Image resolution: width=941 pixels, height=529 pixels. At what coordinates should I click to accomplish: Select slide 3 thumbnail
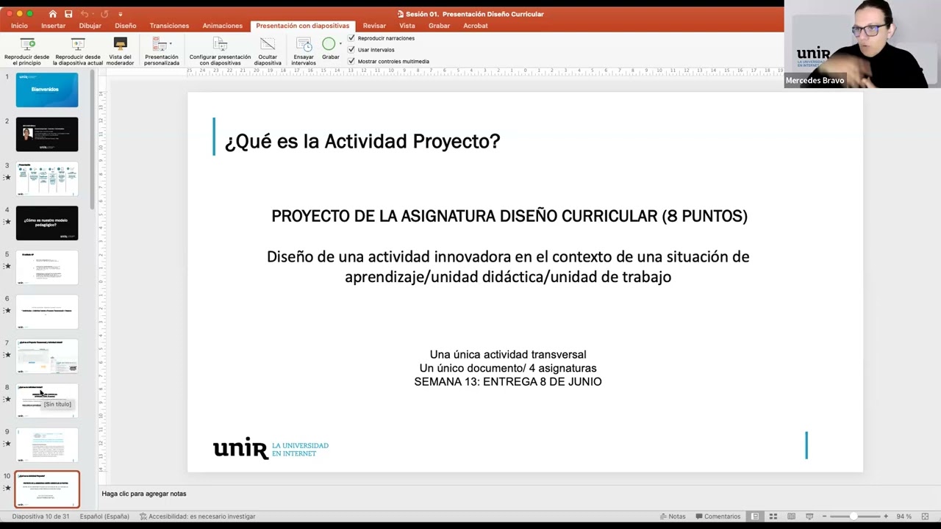[47, 179]
